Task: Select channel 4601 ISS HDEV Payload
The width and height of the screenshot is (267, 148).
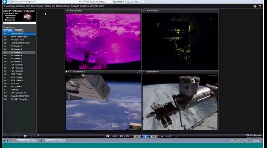Action: coord(19,99)
